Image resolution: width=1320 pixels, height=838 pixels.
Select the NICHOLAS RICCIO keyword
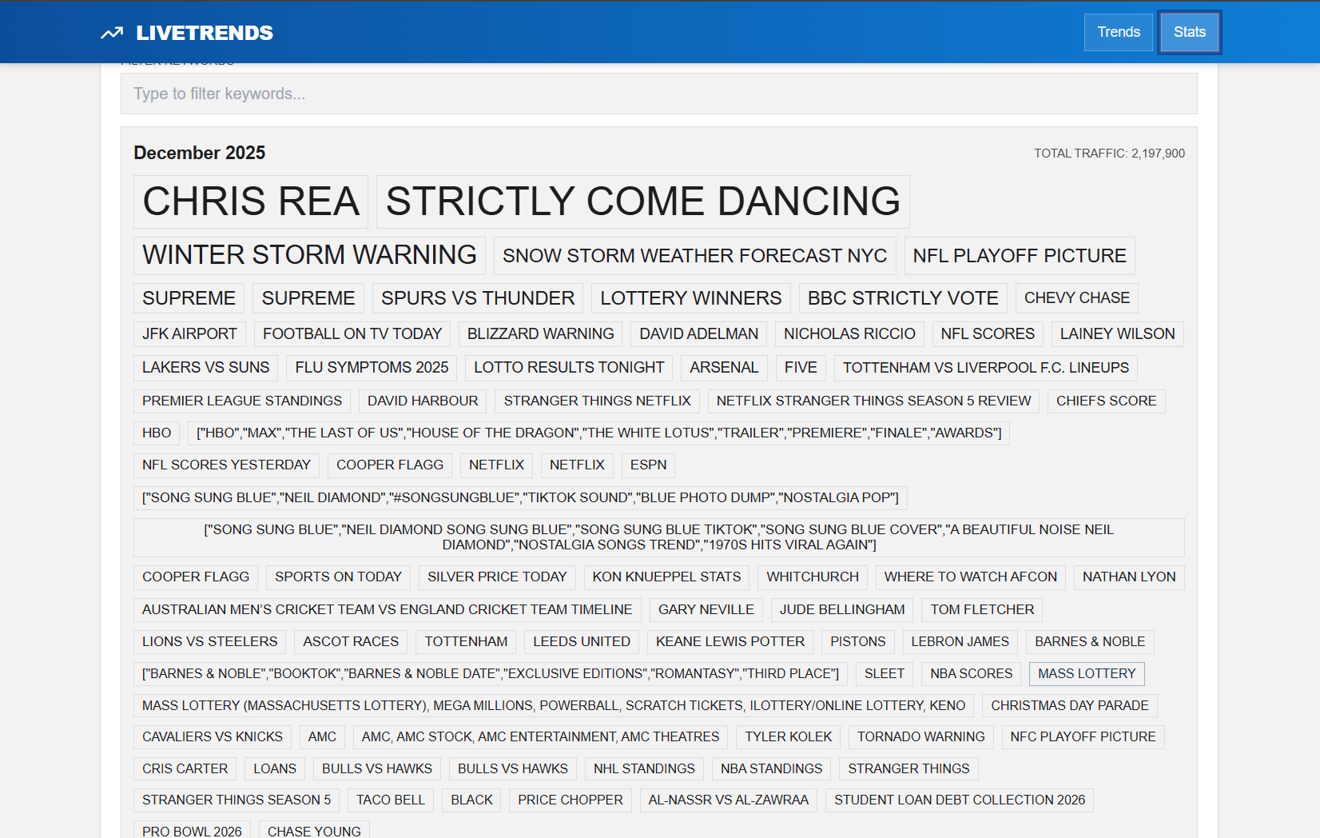(x=849, y=334)
